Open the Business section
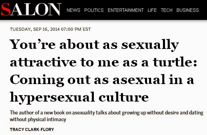Screen dimensions: 207x135 pos(188,10)
